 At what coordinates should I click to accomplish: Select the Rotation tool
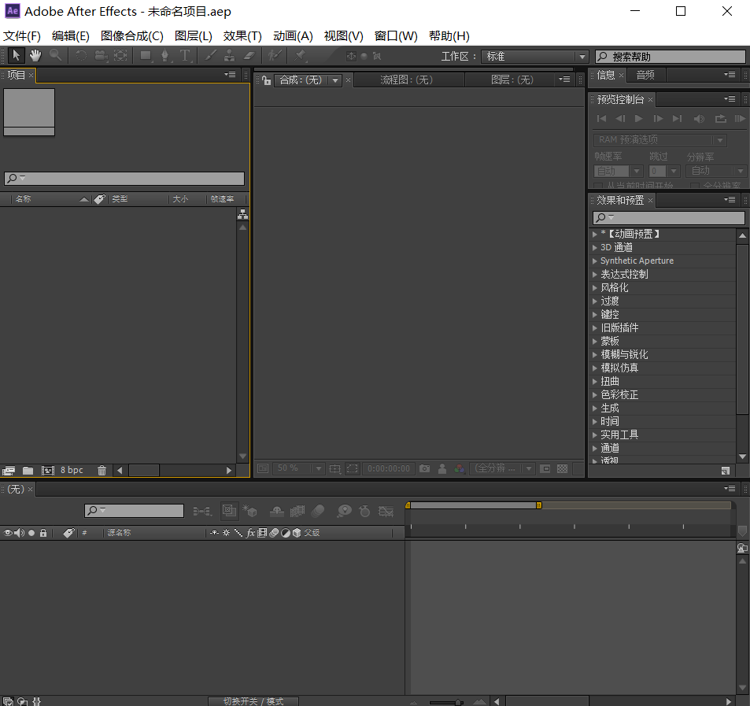tap(81, 55)
